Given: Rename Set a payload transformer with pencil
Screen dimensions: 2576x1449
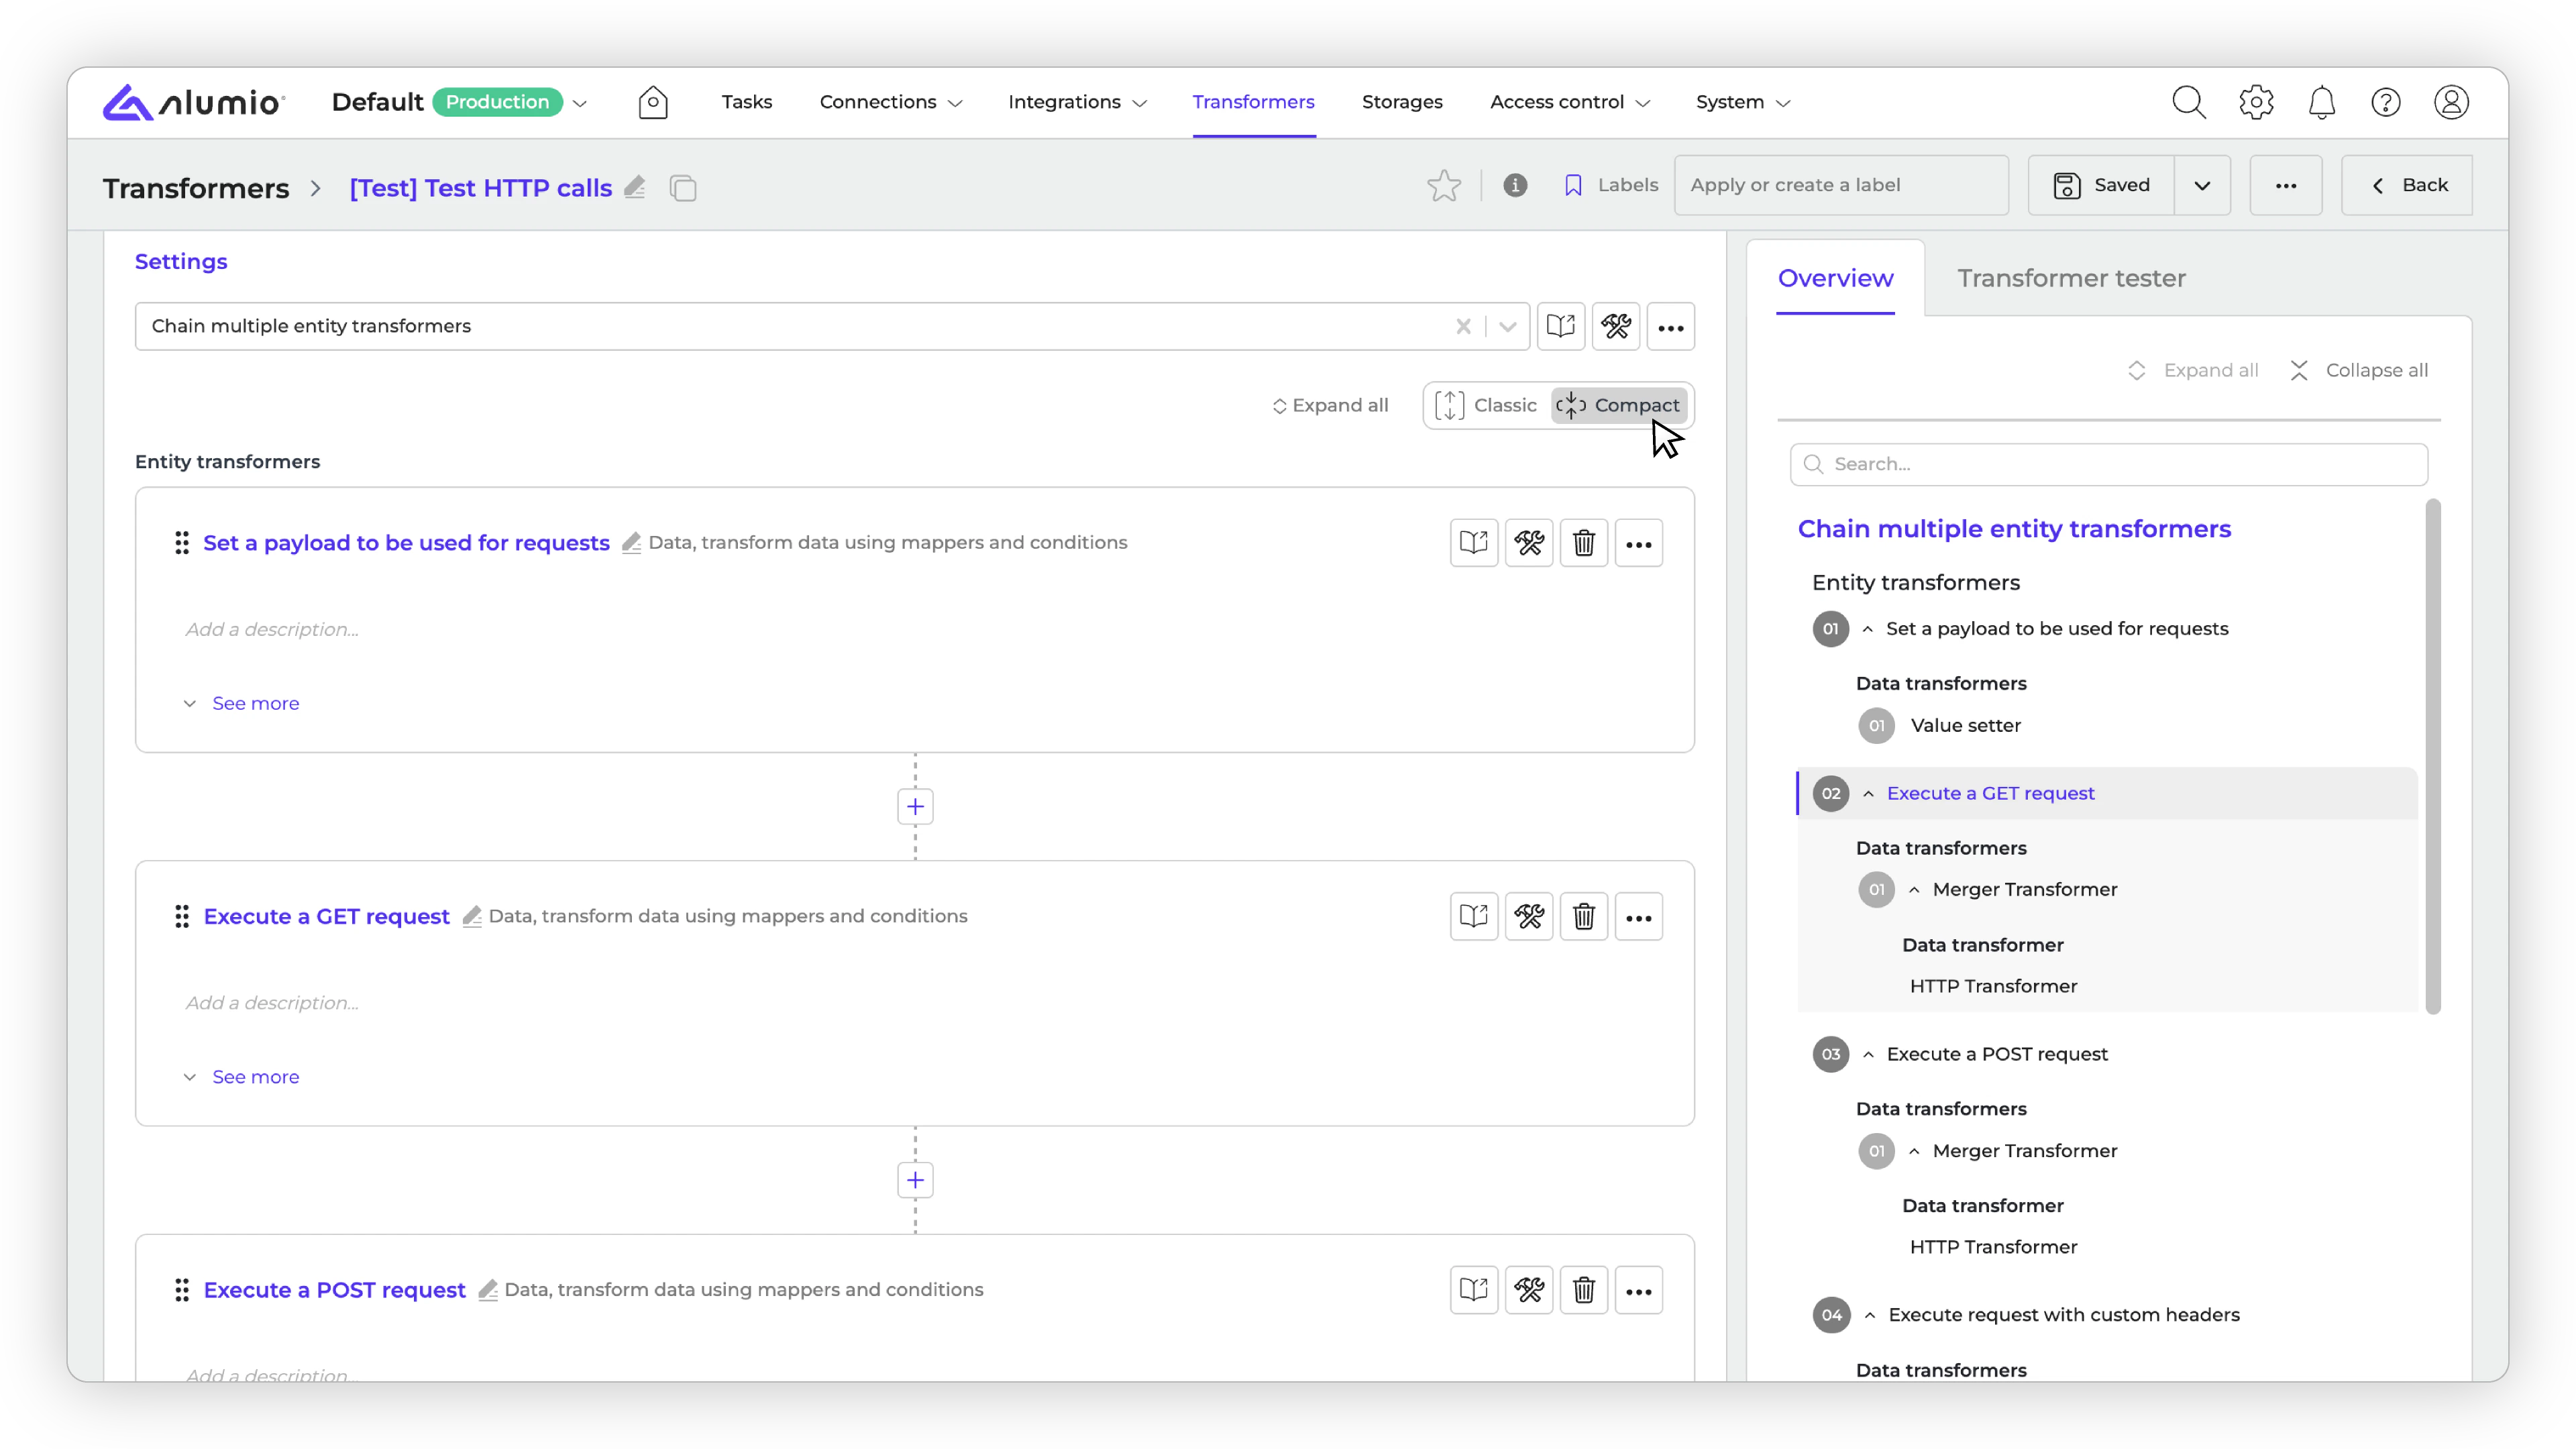Looking at the screenshot, I should pos(631,543).
